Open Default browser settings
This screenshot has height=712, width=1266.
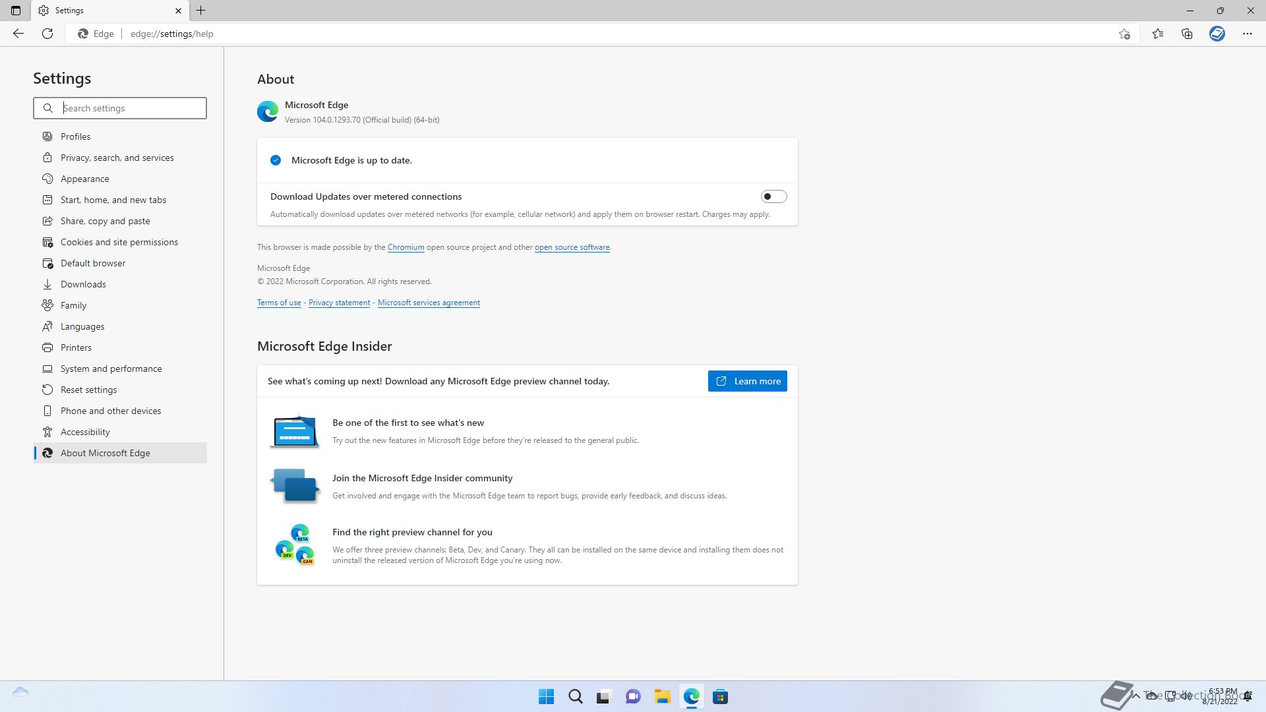[x=120, y=263]
